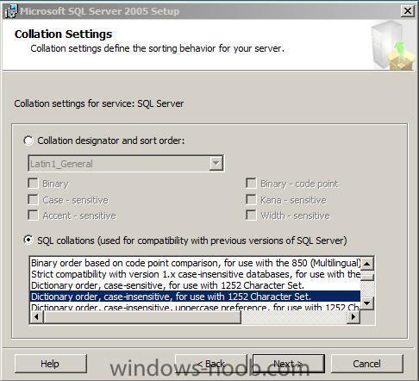The width and height of the screenshot is (419, 381).
Task: Click the list's scroll up arrow
Action: [367, 264]
